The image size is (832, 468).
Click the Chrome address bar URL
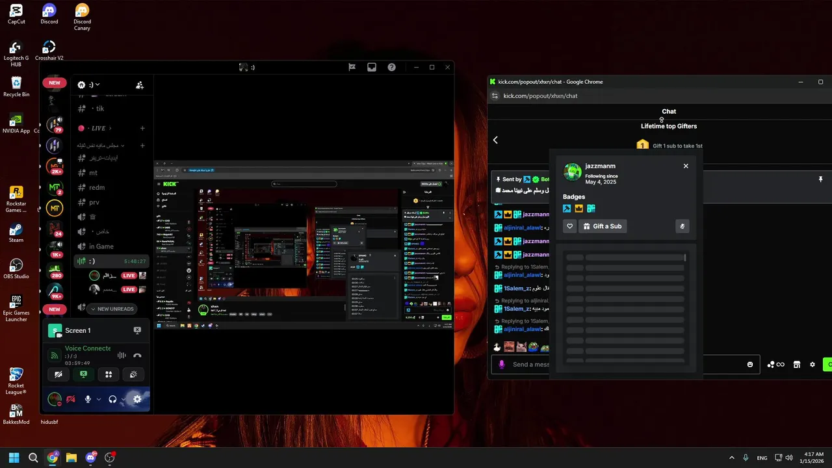tap(540, 96)
